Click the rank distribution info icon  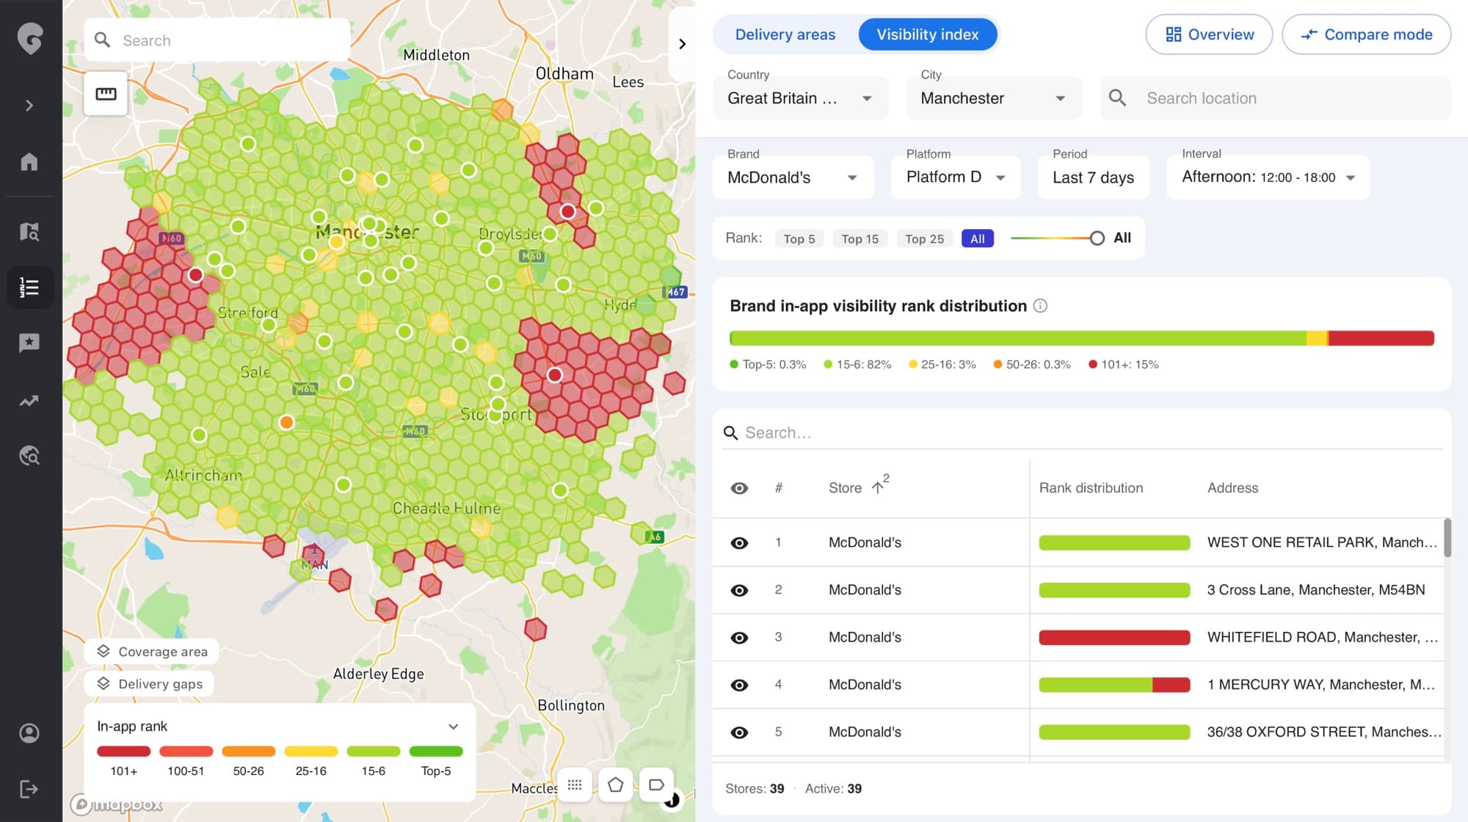coord(1040,306)
